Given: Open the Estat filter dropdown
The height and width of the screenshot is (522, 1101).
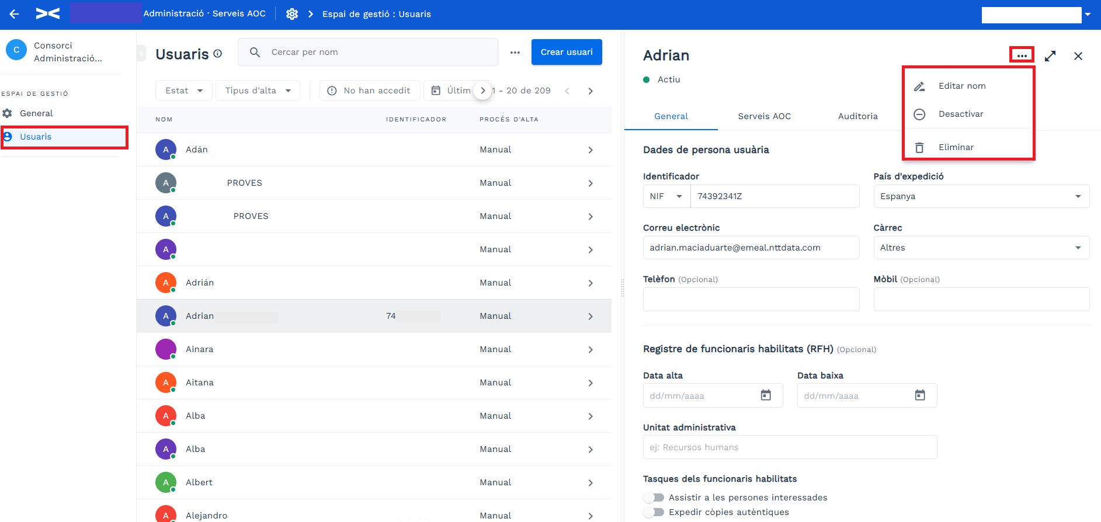Looking at the screenshot, I should click(184, 91).
